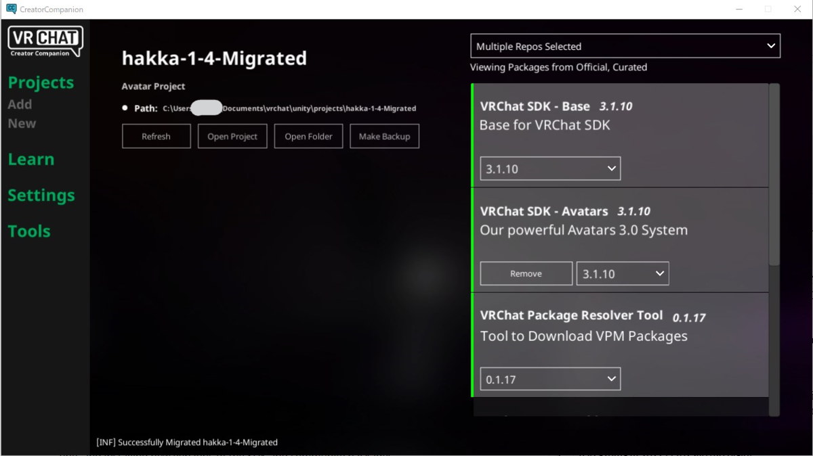Select Projects in the left sidebar
The image size is (813, 456).
41,82
